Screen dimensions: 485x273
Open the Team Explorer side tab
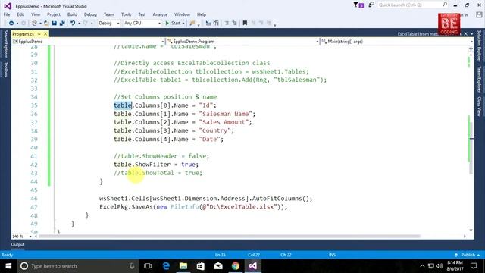[479, 79]
